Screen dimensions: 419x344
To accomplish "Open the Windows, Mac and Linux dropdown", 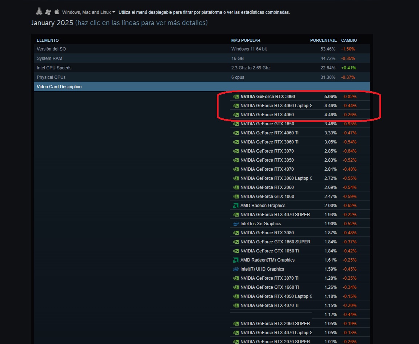I will [x=89, y=12].
